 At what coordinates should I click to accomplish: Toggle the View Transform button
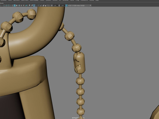(x=66, y=6)
